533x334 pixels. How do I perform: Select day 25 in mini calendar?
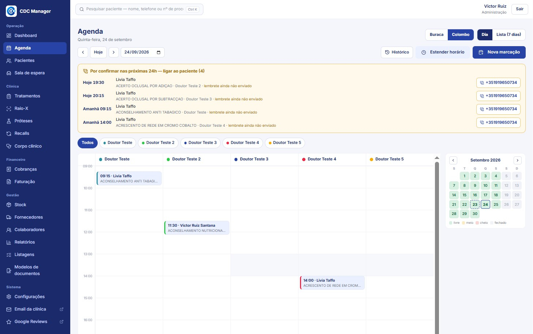click(x=496, y=204)
